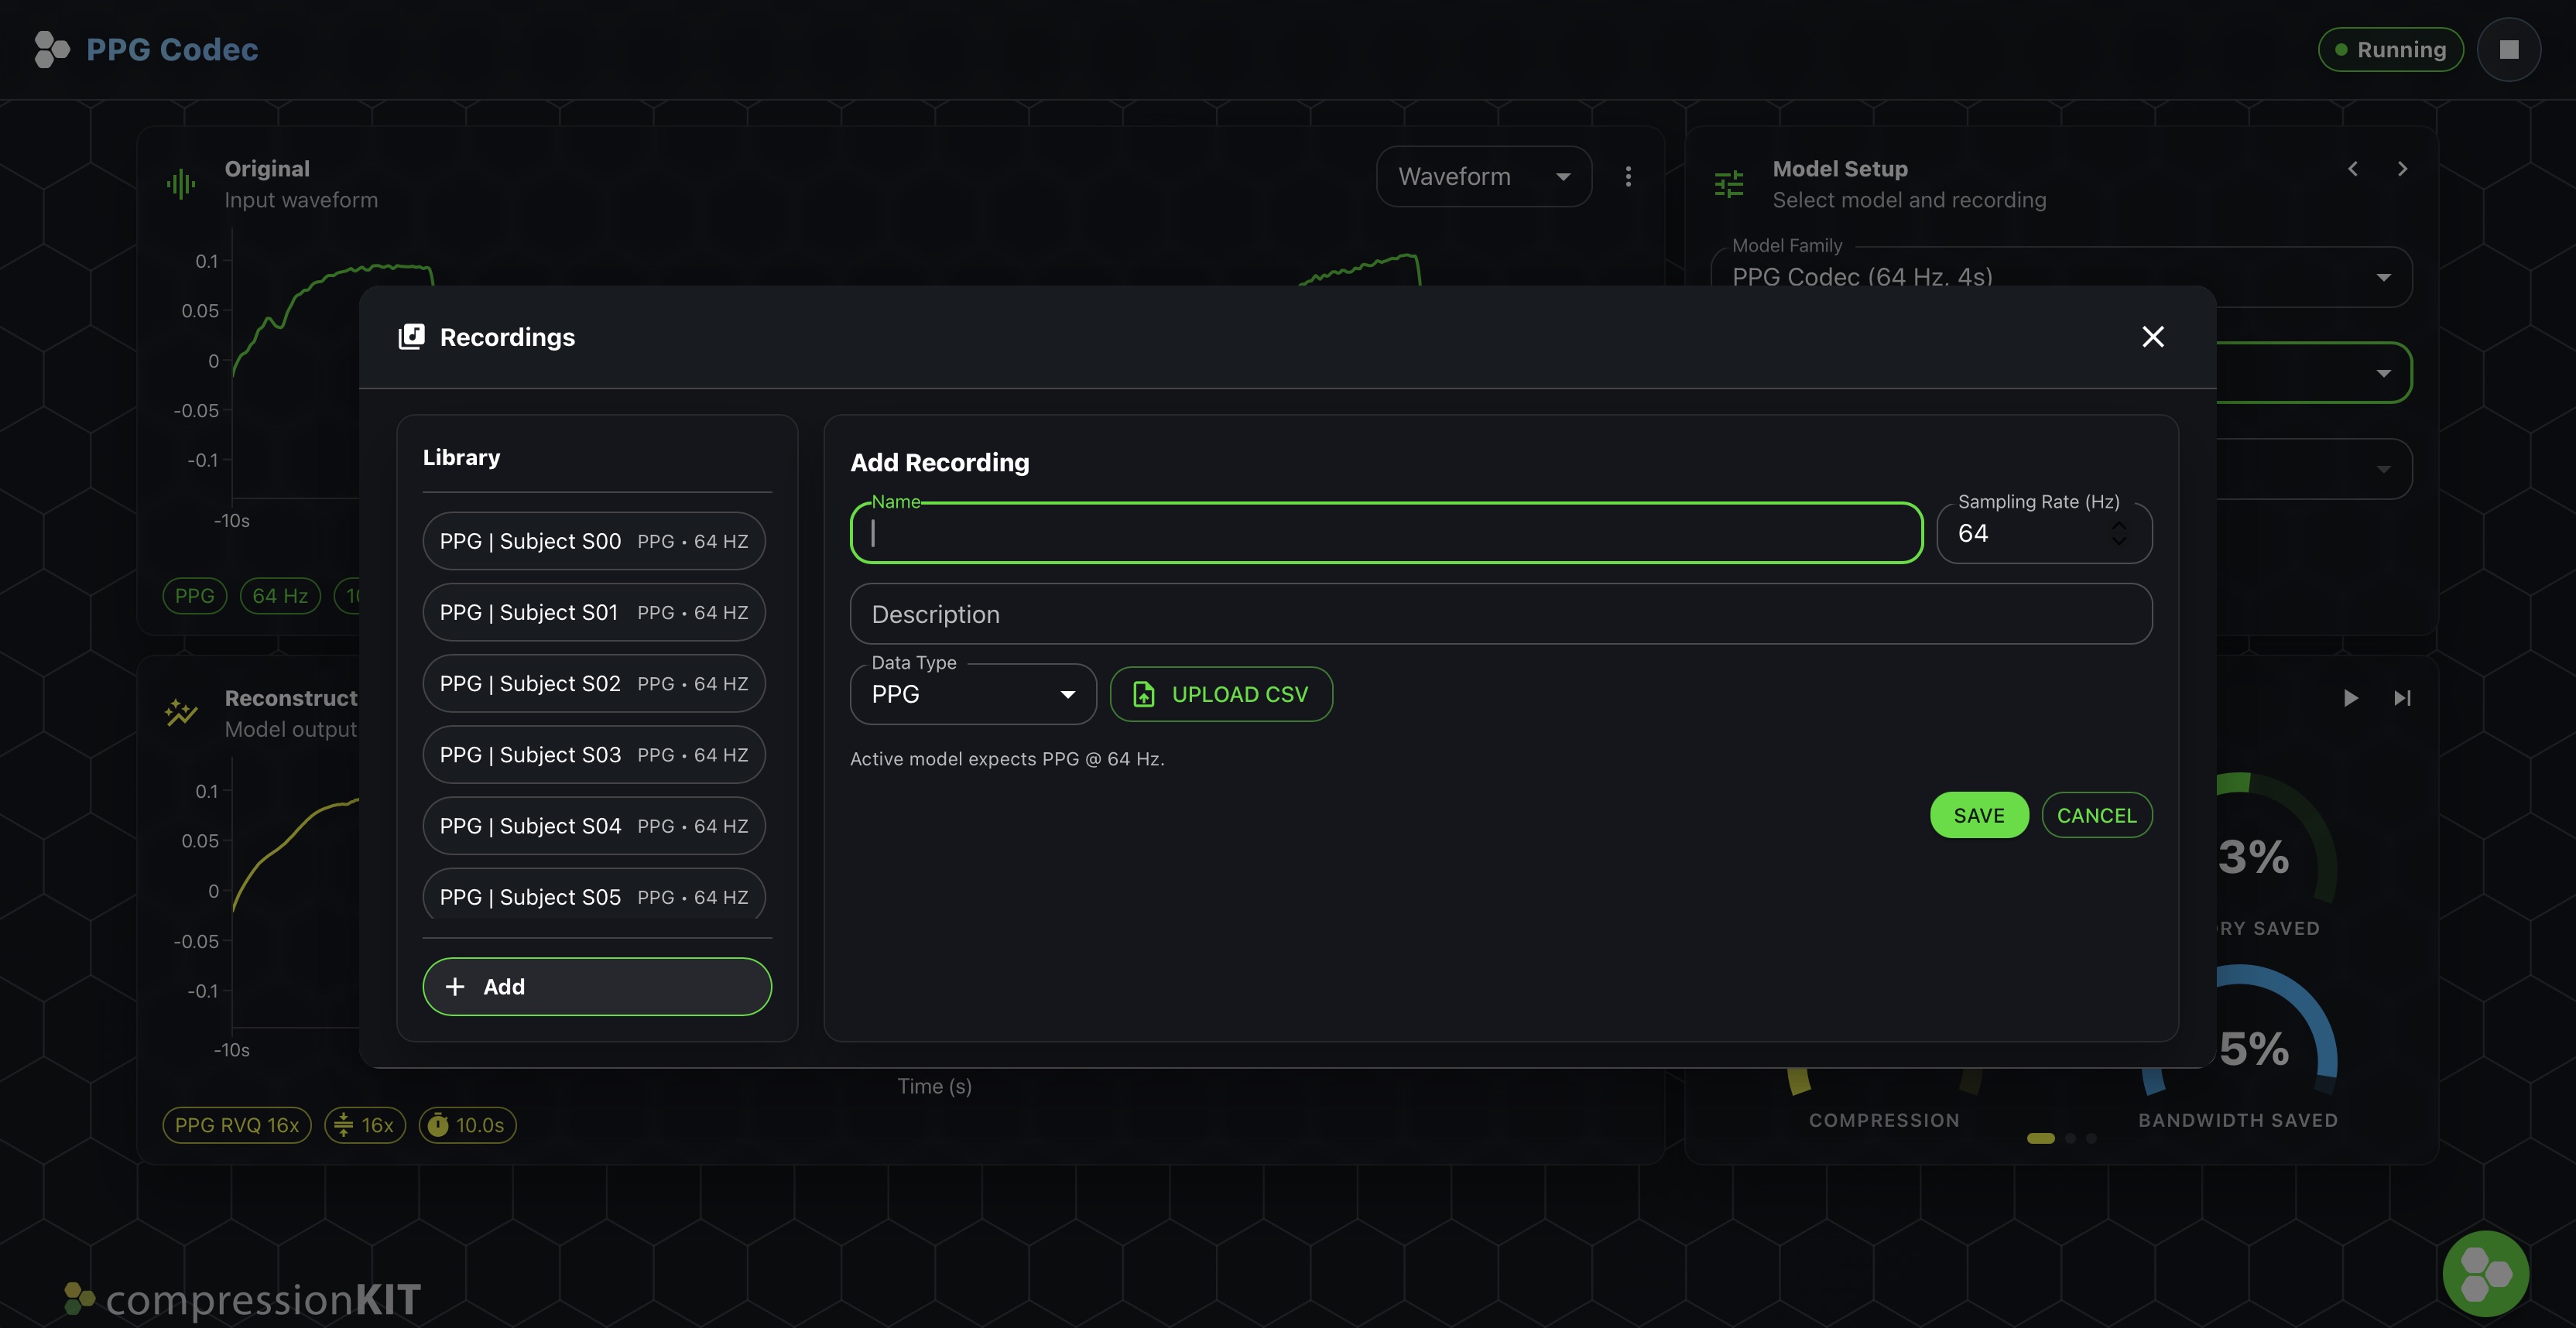
Task: Open the Model Family dropdown arrow
Action: [2383, 277]
